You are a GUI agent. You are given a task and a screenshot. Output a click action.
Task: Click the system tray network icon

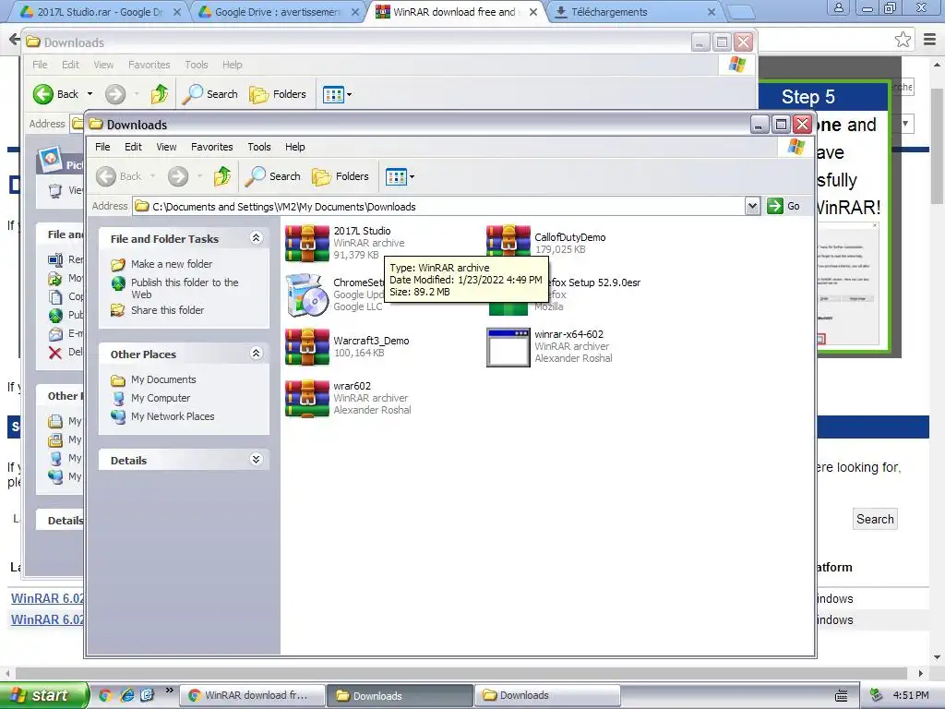877,695
